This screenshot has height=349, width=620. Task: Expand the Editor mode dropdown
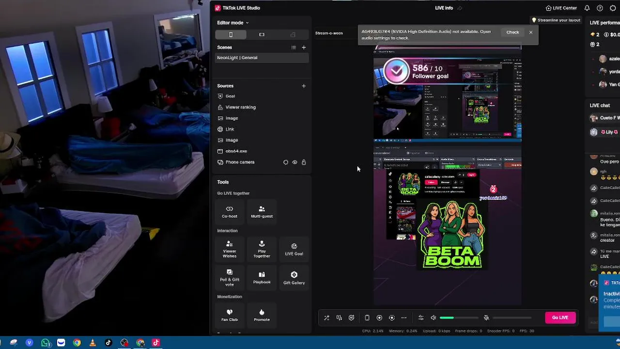pyautogui.click(x=232, y=23)
